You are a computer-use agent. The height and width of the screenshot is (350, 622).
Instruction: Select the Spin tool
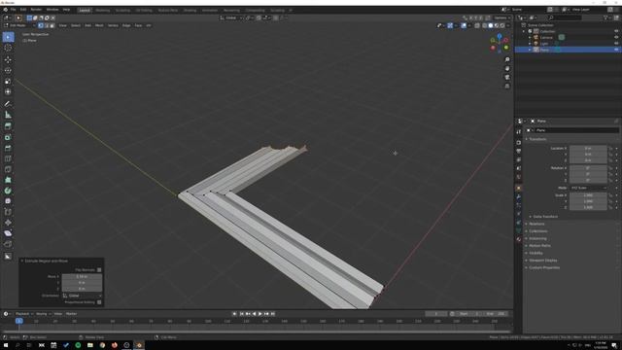coord(8,191)
